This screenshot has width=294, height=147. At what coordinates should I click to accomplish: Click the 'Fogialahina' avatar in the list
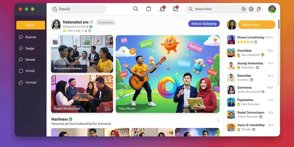click(x=231, y=102)
